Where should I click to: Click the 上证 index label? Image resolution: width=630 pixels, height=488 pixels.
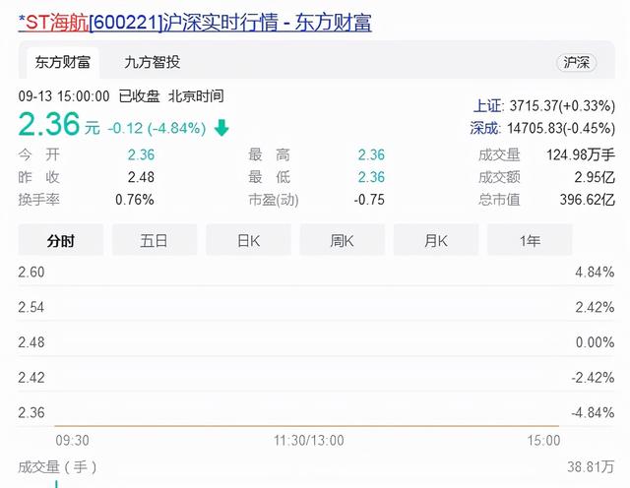(x=487, y=106)
